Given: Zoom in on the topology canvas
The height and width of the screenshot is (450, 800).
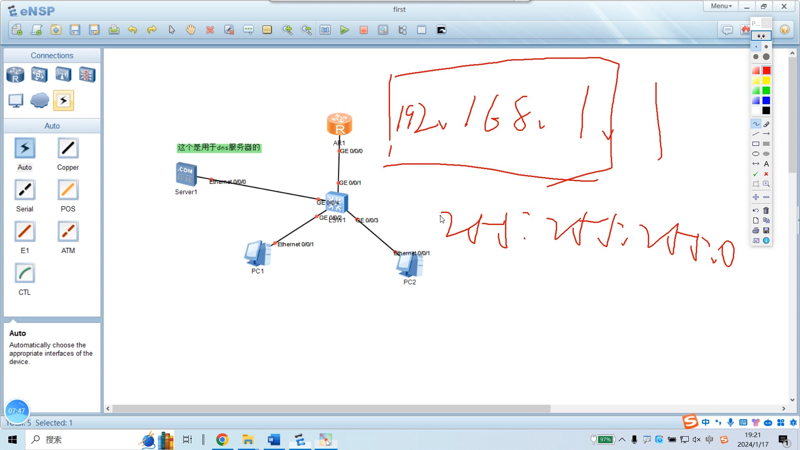Looking at the screenshot, I should point(287,30).
